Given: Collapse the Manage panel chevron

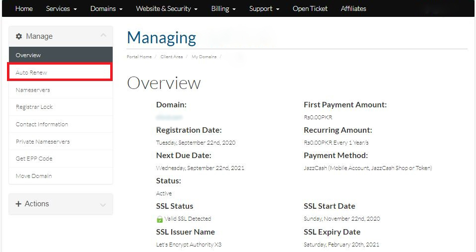Looking at the screenshot, I should pyautogui.click(x=103, y=35).
